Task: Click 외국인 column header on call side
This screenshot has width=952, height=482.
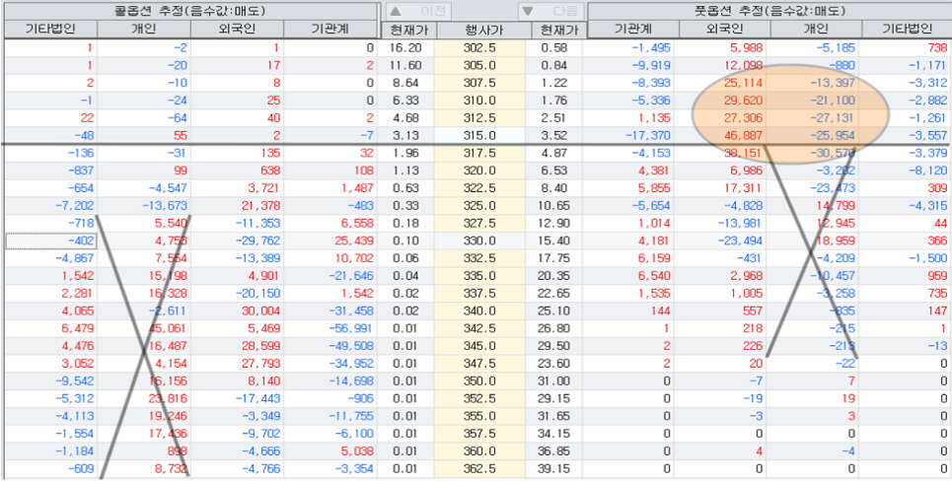Action: [237, 30]
